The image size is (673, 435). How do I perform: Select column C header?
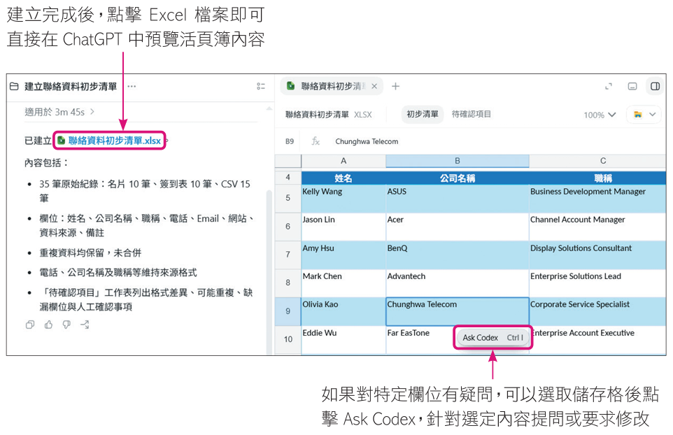(598, 161)
